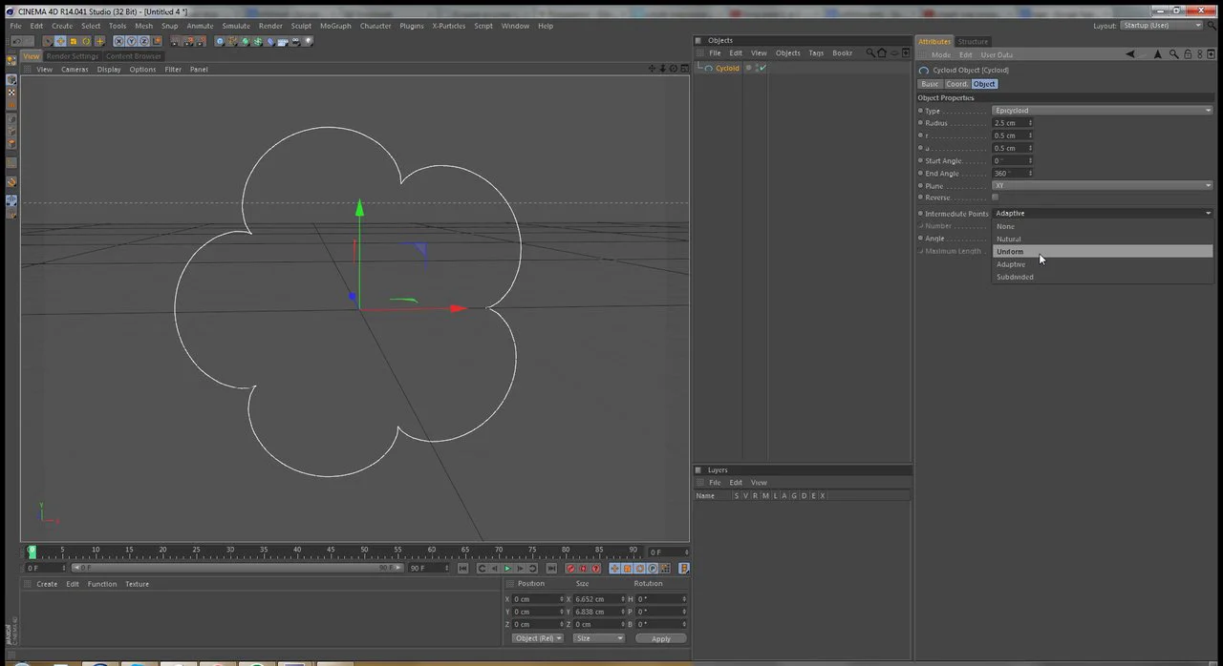Open the Basic attributes tab
1223x666 pixels.
tap(930, 84)
